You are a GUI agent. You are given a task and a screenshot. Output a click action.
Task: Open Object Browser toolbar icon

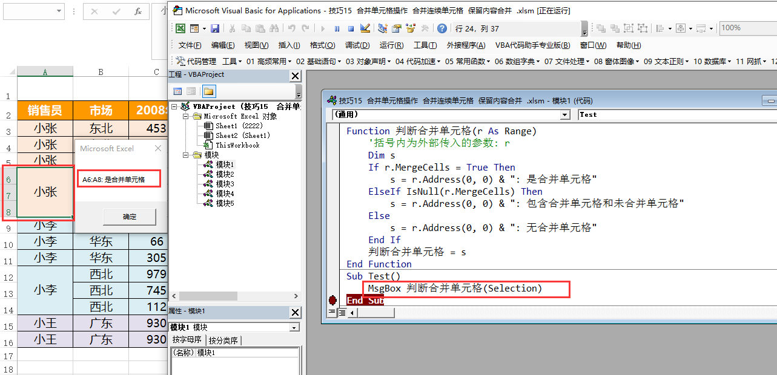click(x=411, y=28)
